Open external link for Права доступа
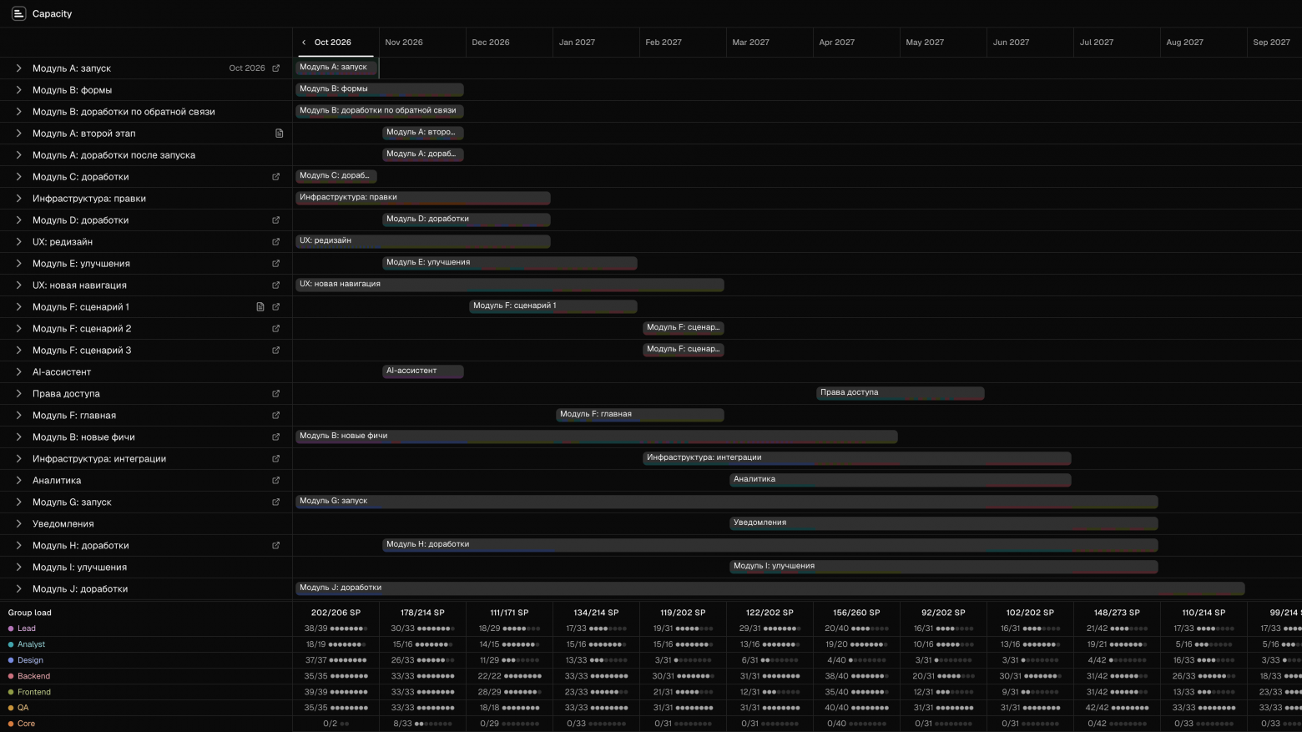1302x732 pixels. coord(276,394)
